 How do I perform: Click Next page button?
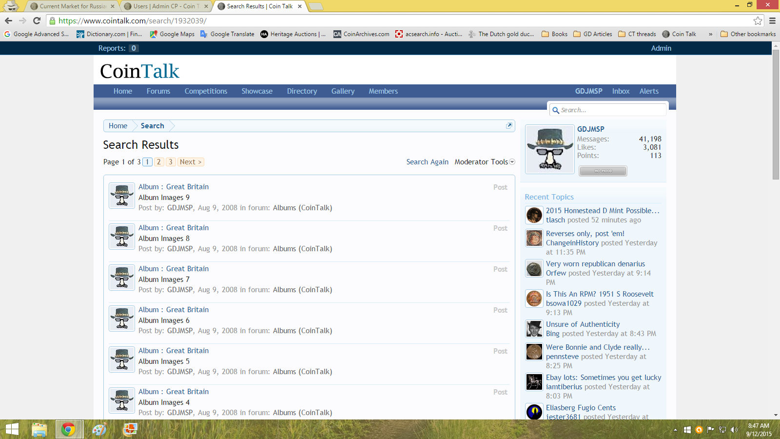(191, 162)
